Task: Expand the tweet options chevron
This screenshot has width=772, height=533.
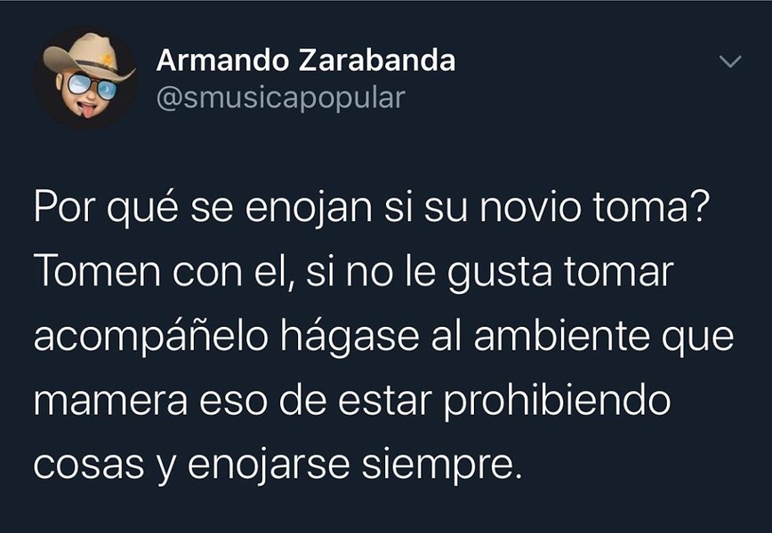Action: pos(730,61)
